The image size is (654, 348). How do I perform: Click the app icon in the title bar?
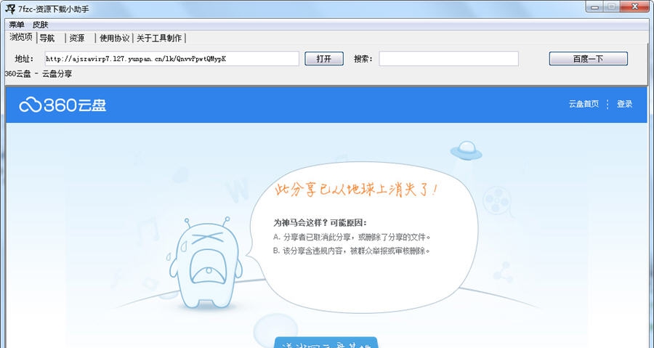coord(10,8)
